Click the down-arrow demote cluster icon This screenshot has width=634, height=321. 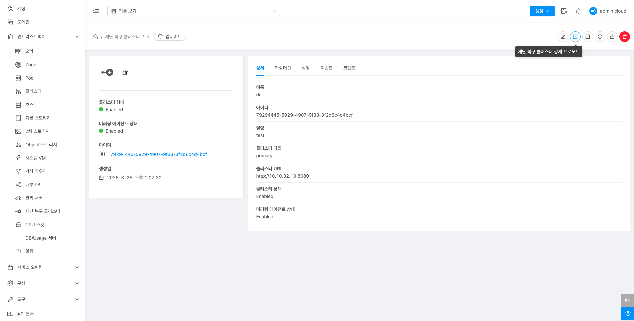587,37
